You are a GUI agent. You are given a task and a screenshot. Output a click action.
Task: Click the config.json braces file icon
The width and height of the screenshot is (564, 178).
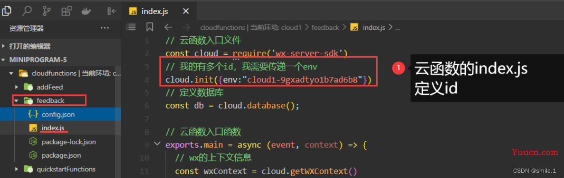point(33,115)
